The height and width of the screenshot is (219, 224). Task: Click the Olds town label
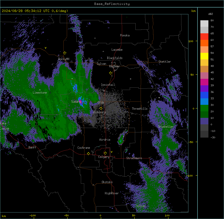tap(101, 102)
